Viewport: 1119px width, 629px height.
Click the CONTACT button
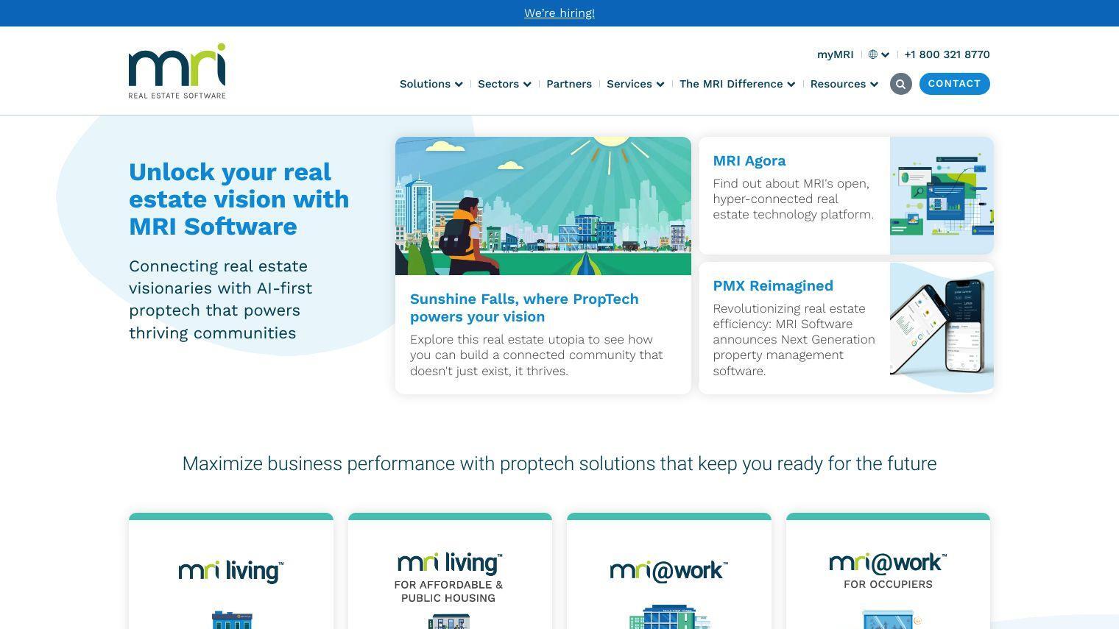tap(954, 84)
